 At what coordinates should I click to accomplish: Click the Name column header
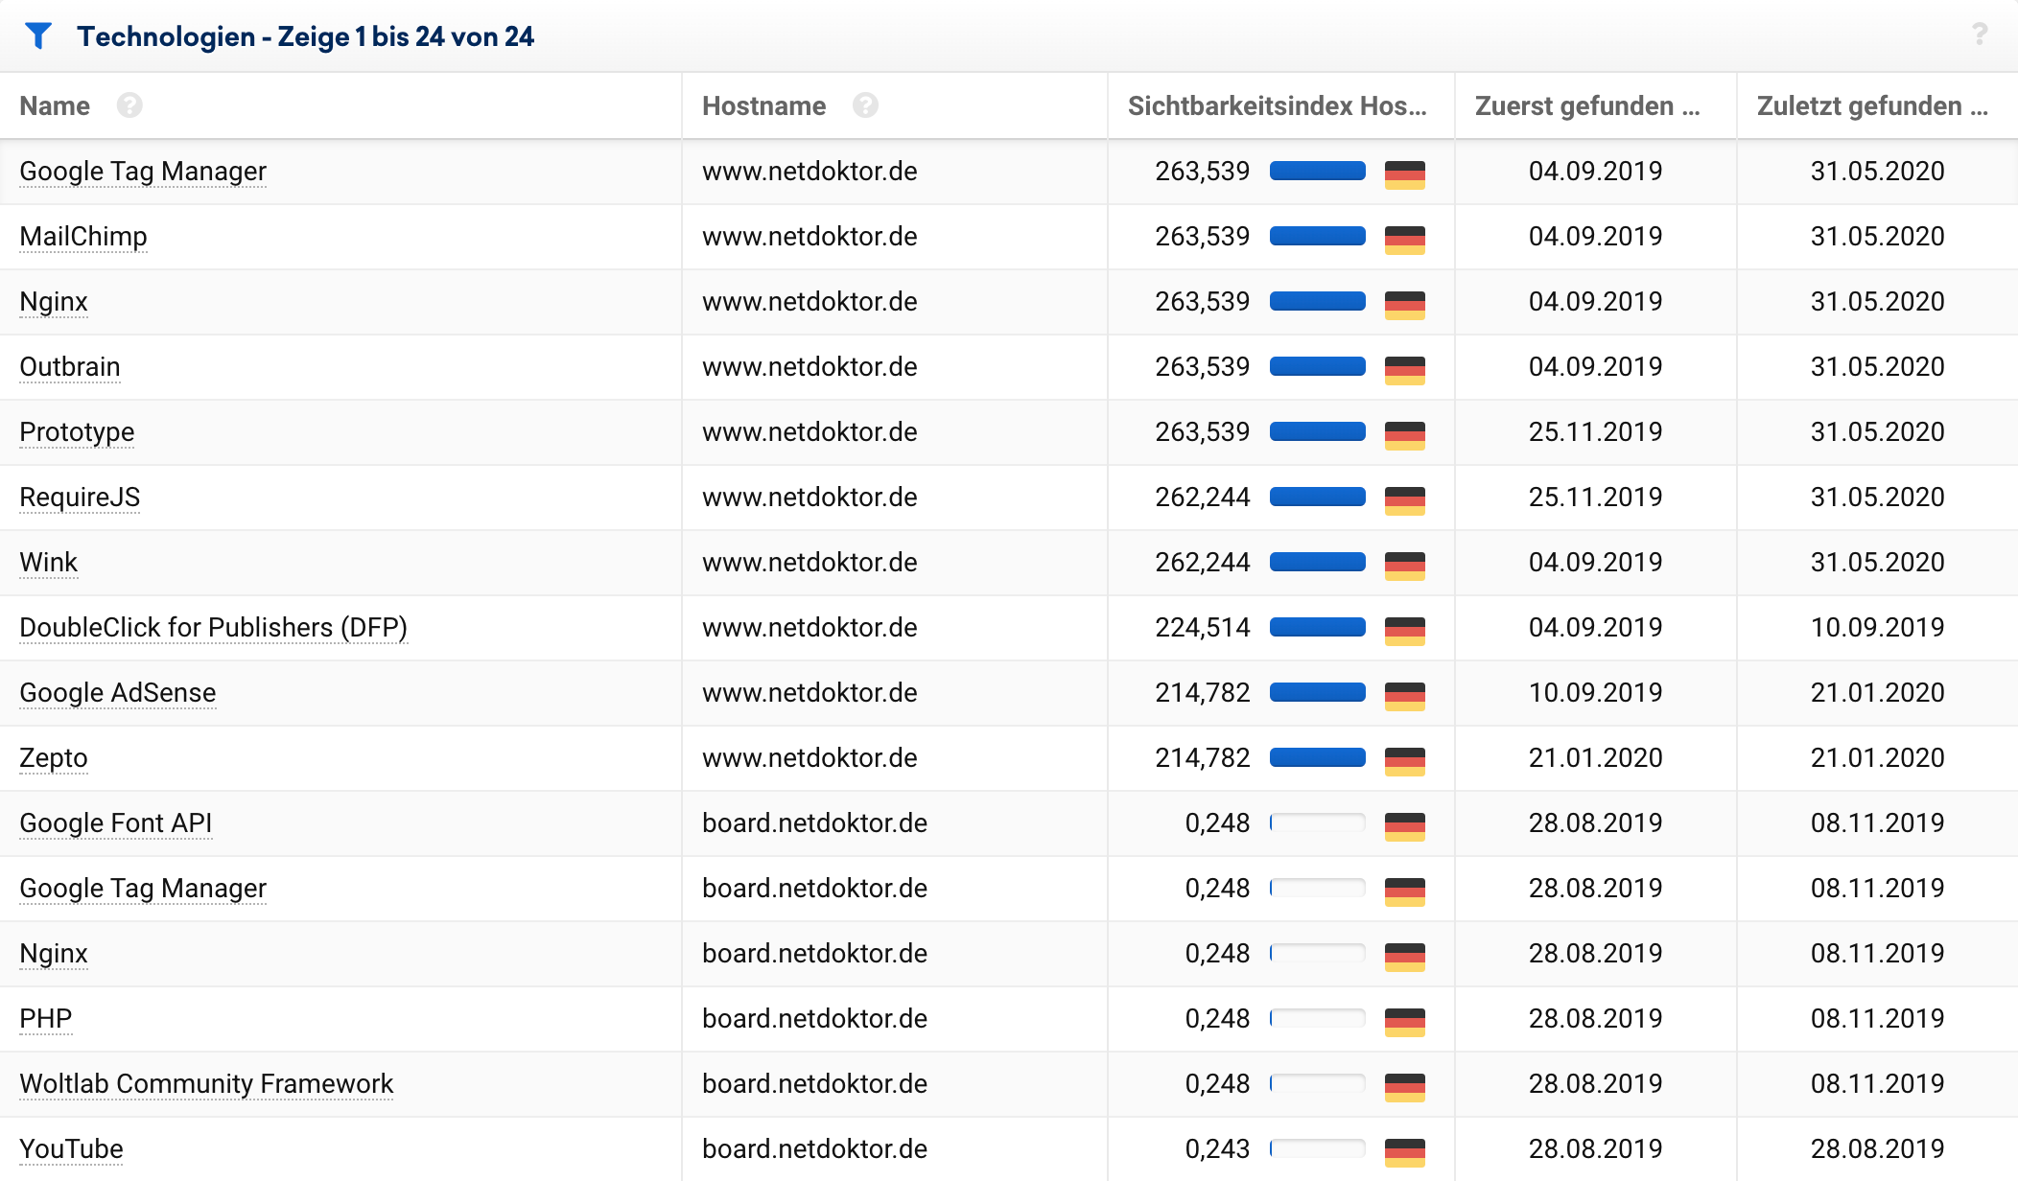coord(55,105)
